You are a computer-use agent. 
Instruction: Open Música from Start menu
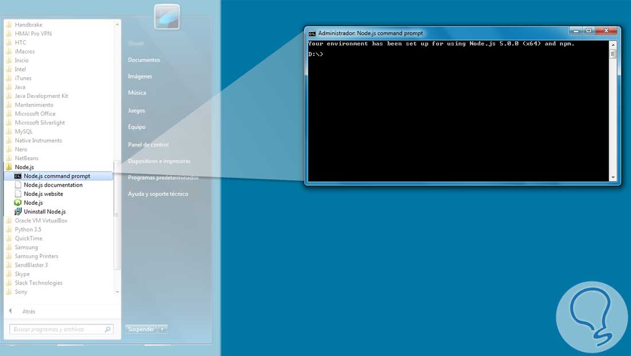click(x=137, y=93)
